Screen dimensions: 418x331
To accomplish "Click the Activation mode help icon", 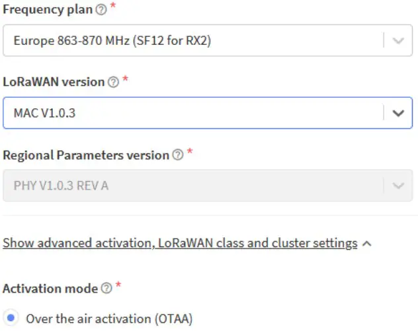I will point(106,289).
